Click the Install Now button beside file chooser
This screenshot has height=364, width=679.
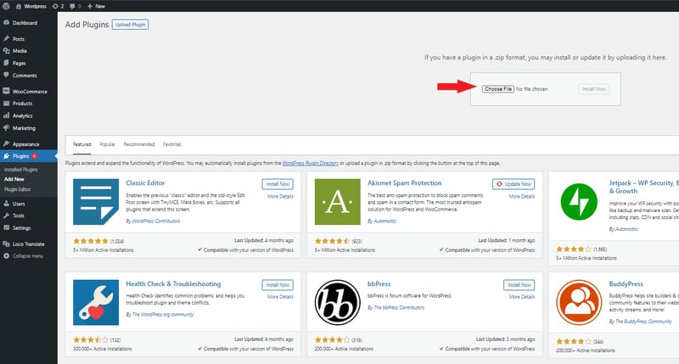click(593, 89)
